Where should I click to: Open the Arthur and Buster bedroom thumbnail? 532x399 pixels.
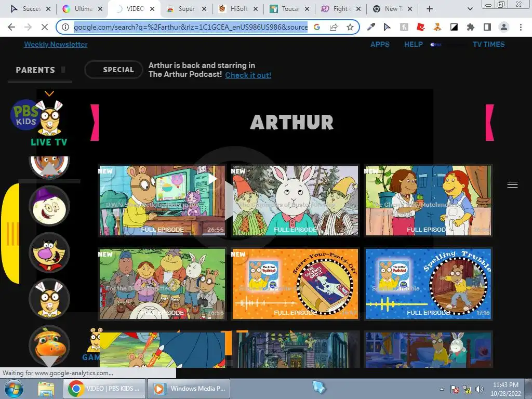tap(428, 350)
